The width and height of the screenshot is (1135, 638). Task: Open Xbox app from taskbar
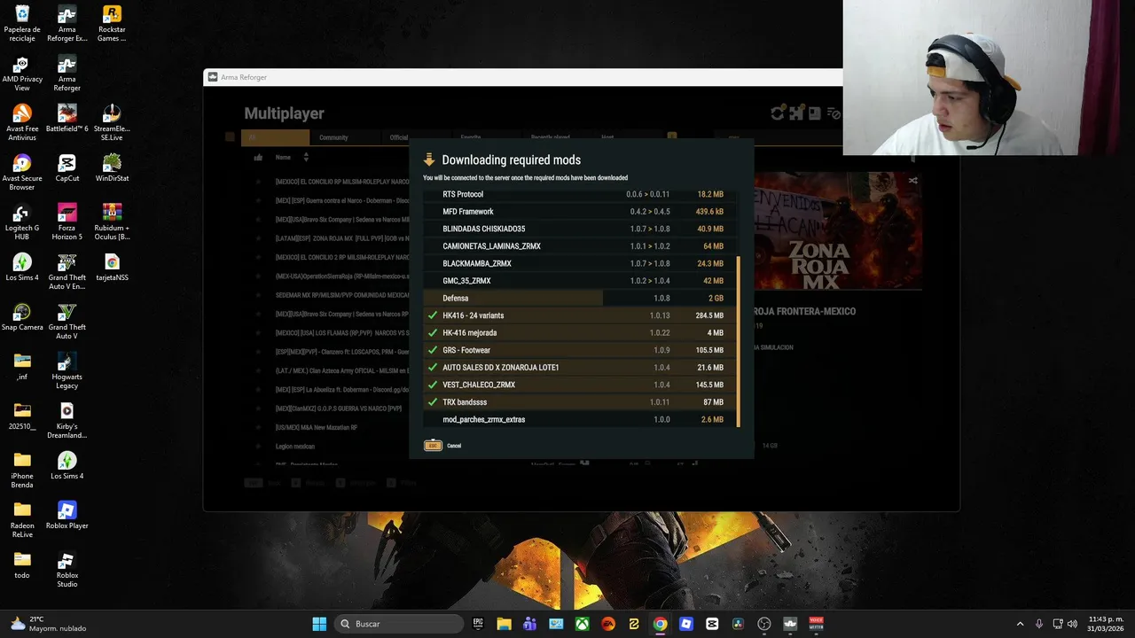(582, 624)
